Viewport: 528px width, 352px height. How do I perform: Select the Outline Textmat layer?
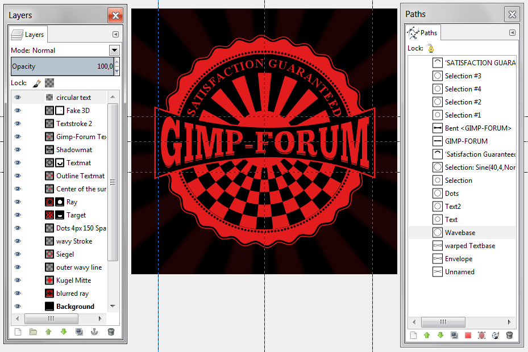click(60, 176)
